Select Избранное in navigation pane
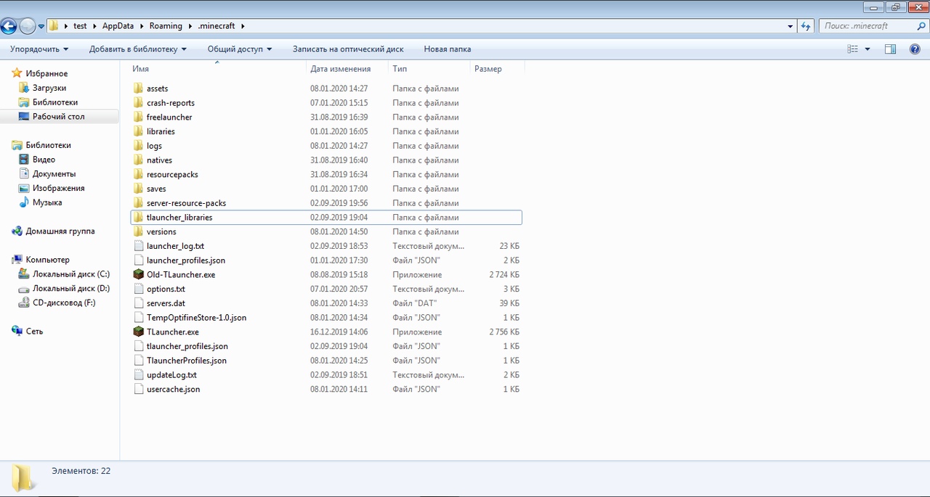Image resolution: width=930 pixels, height=497 pixels. 46,73
